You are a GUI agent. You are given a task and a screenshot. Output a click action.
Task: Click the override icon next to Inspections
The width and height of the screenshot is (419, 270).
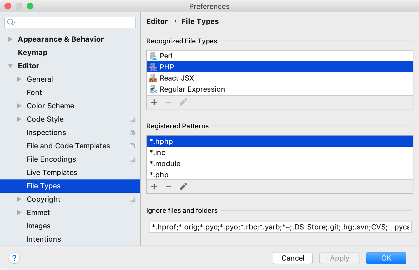(132, 132)
